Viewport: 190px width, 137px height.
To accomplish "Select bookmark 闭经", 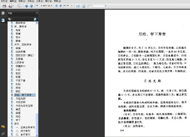I will coord(18,116).
